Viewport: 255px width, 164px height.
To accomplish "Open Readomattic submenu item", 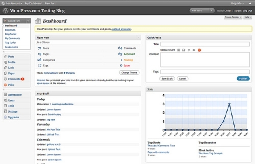I will click(12, 47).
